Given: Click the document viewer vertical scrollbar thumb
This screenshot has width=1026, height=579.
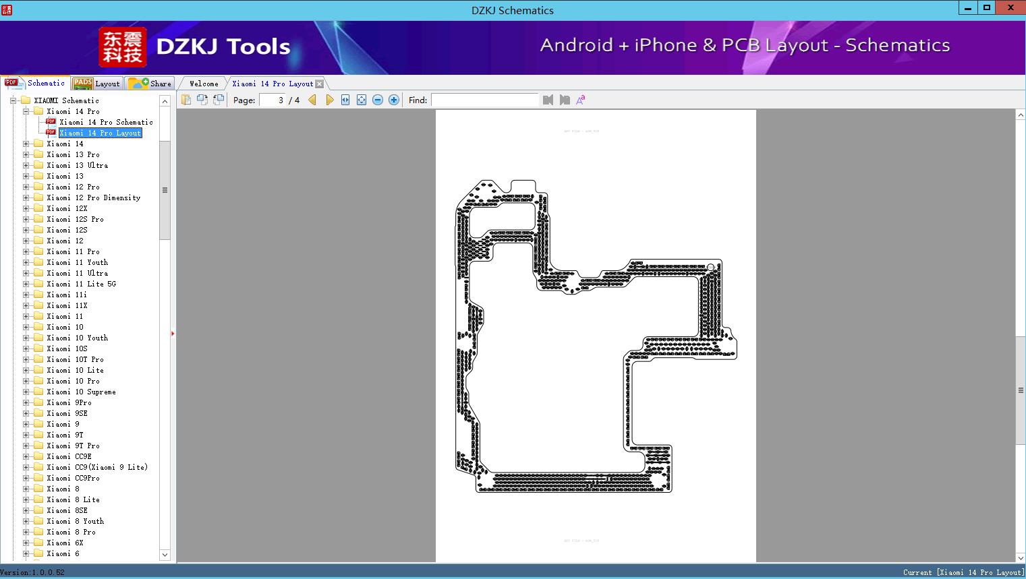Looking at the screenshot, I should (1021, 390).
